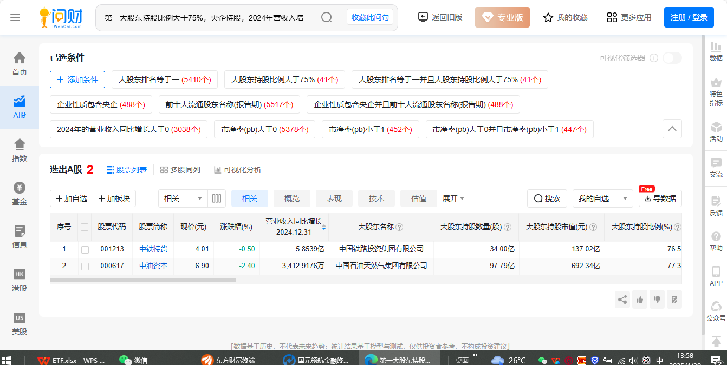Click the thumbs-up icon below table
Screen dimensions: 727x365
tap(640, 300)
